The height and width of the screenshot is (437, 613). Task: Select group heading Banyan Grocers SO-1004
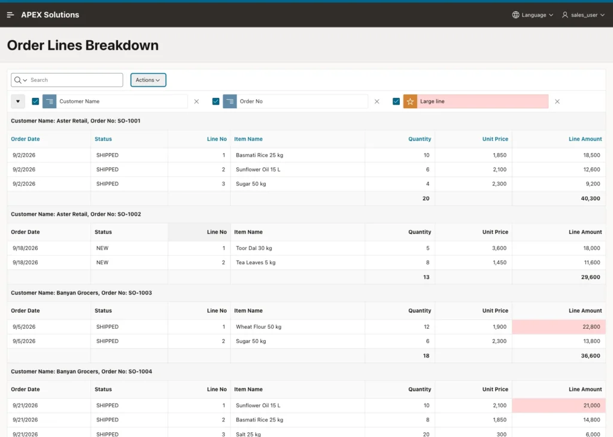81,372
